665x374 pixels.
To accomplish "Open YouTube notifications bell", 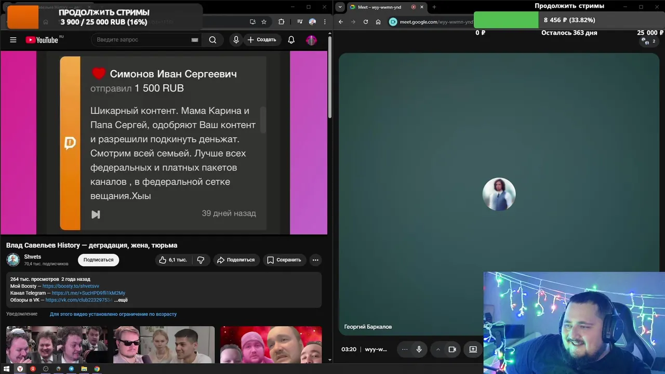I will [x=291, y=40].
